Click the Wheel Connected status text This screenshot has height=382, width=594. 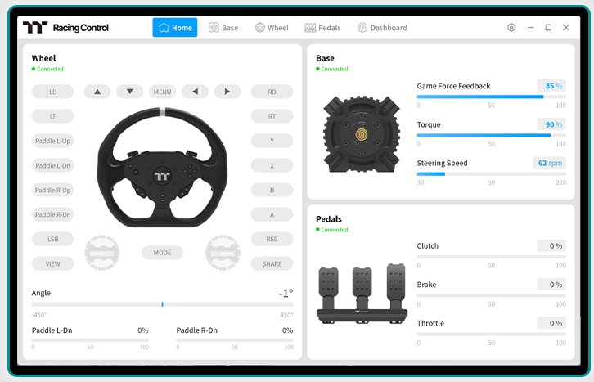click(50, 69)
